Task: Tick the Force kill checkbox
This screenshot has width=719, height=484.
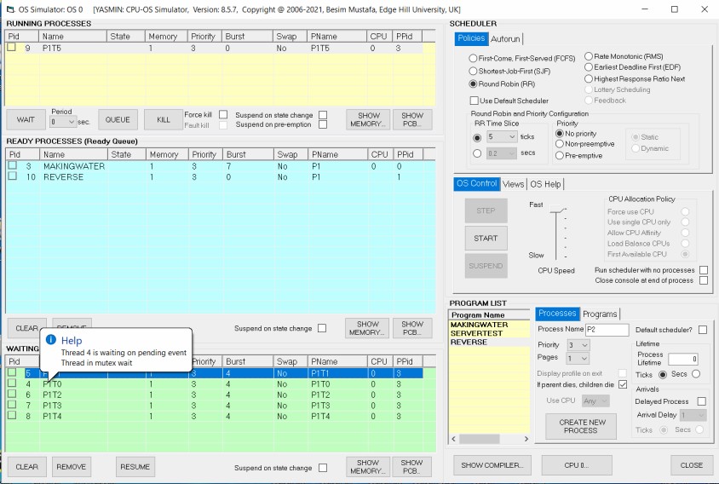Action: pos(223,114)
